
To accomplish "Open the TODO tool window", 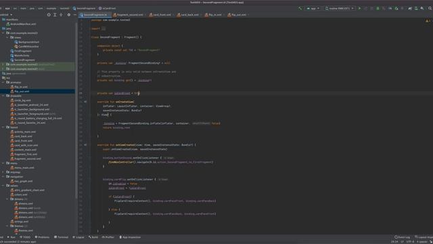I will [x=25, y=237].
